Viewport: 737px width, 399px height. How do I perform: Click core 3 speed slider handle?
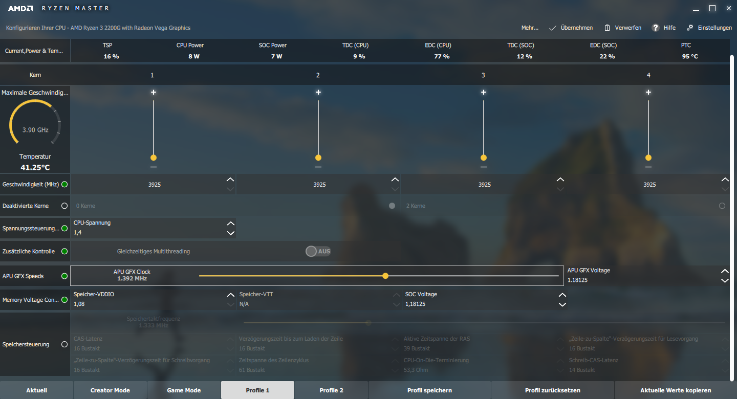coord(484,158)
